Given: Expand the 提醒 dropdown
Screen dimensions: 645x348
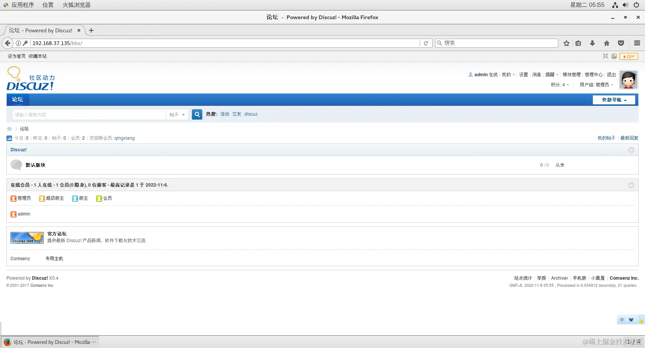Looking at the screenshot, I should (x=552, y=75).
